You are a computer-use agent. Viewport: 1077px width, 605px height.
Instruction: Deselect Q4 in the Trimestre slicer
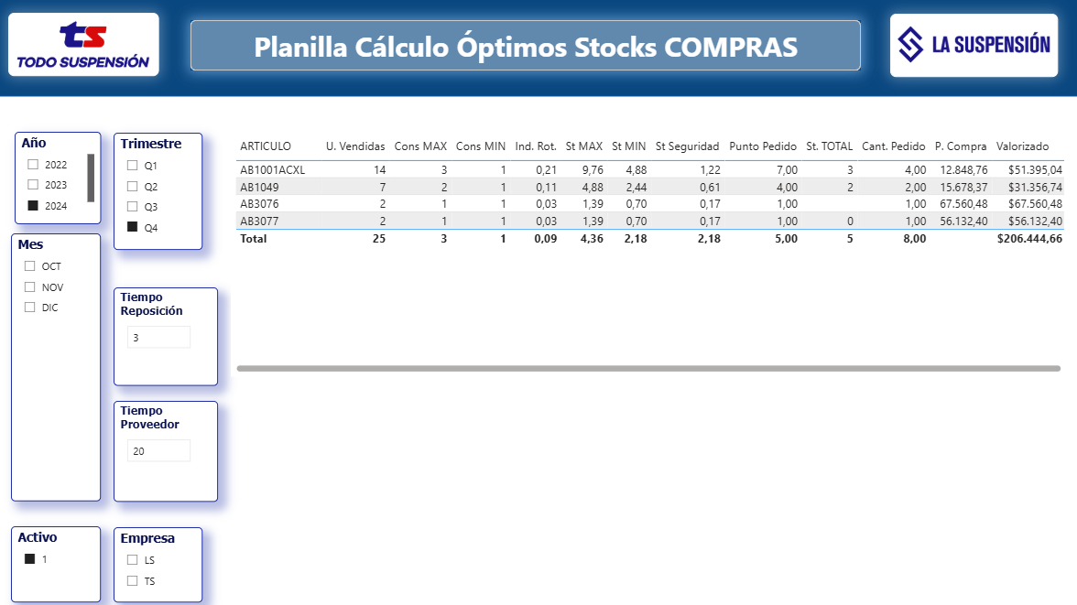click(132, 227)
